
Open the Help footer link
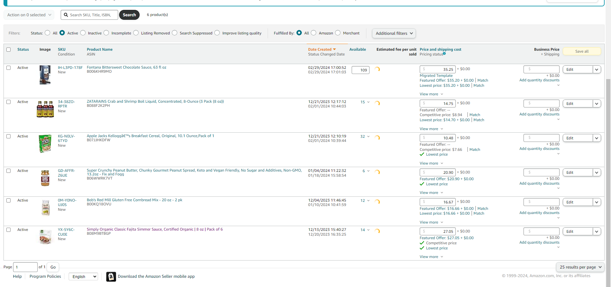17,276
